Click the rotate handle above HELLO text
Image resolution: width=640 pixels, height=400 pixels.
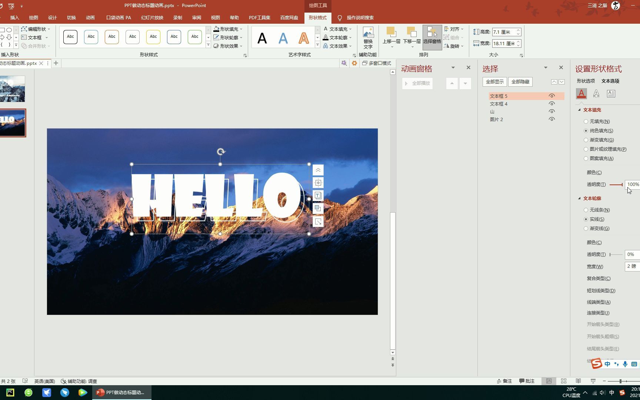[221, 151]
